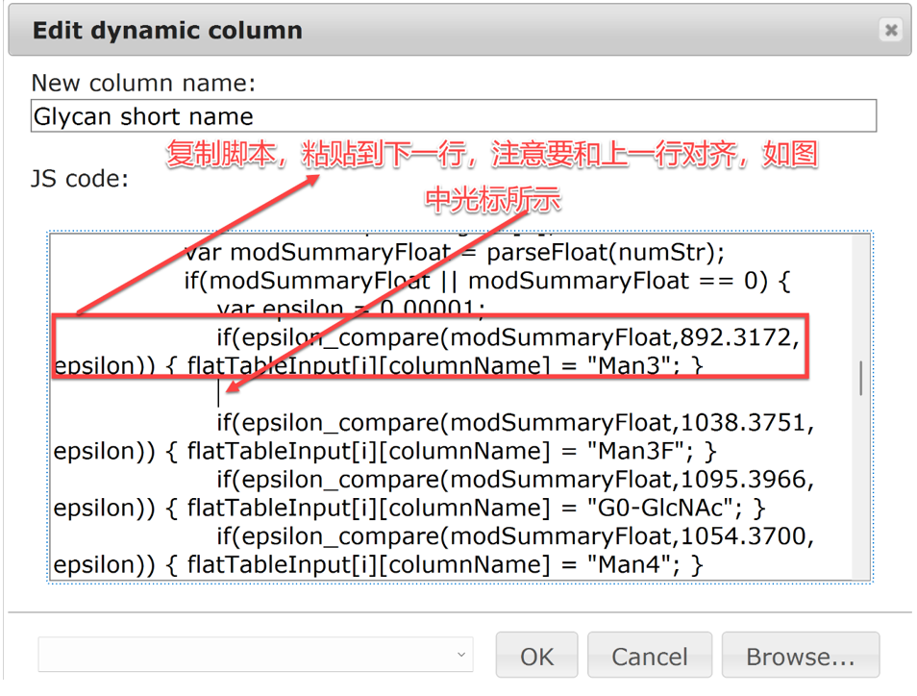Click the JS code editor scrollbar thumb
This screenshot has width=917, height=696.
(x=860, y=378)
